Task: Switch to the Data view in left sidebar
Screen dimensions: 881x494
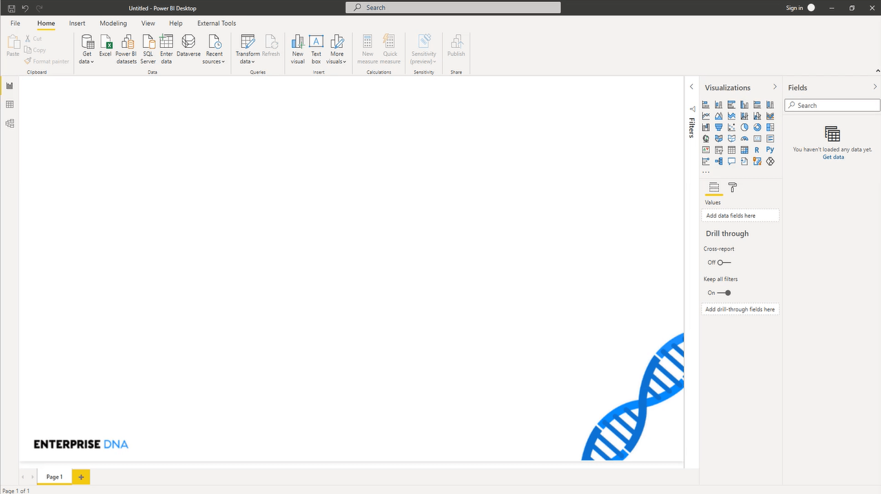Action: pyautogui.click(x=10, y=105)
